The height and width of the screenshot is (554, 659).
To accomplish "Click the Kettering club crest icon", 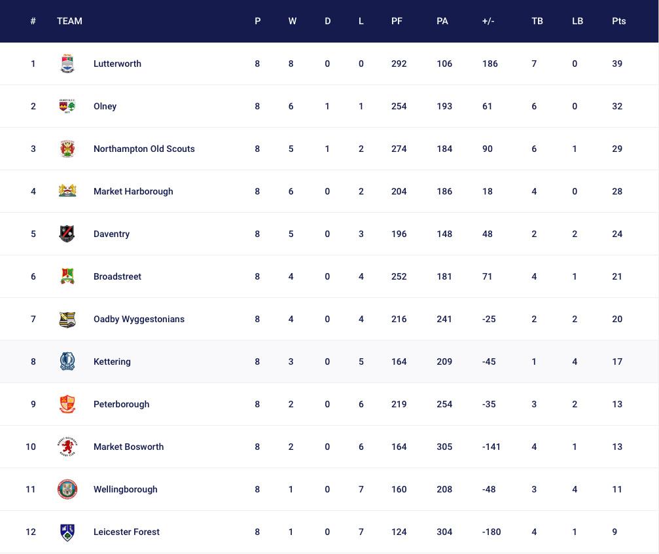I will point(67,361).
